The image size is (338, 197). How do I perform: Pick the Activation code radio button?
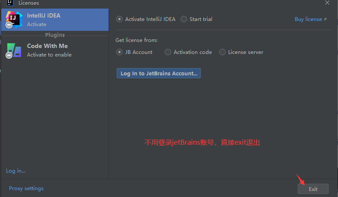(x=168, y=52)
